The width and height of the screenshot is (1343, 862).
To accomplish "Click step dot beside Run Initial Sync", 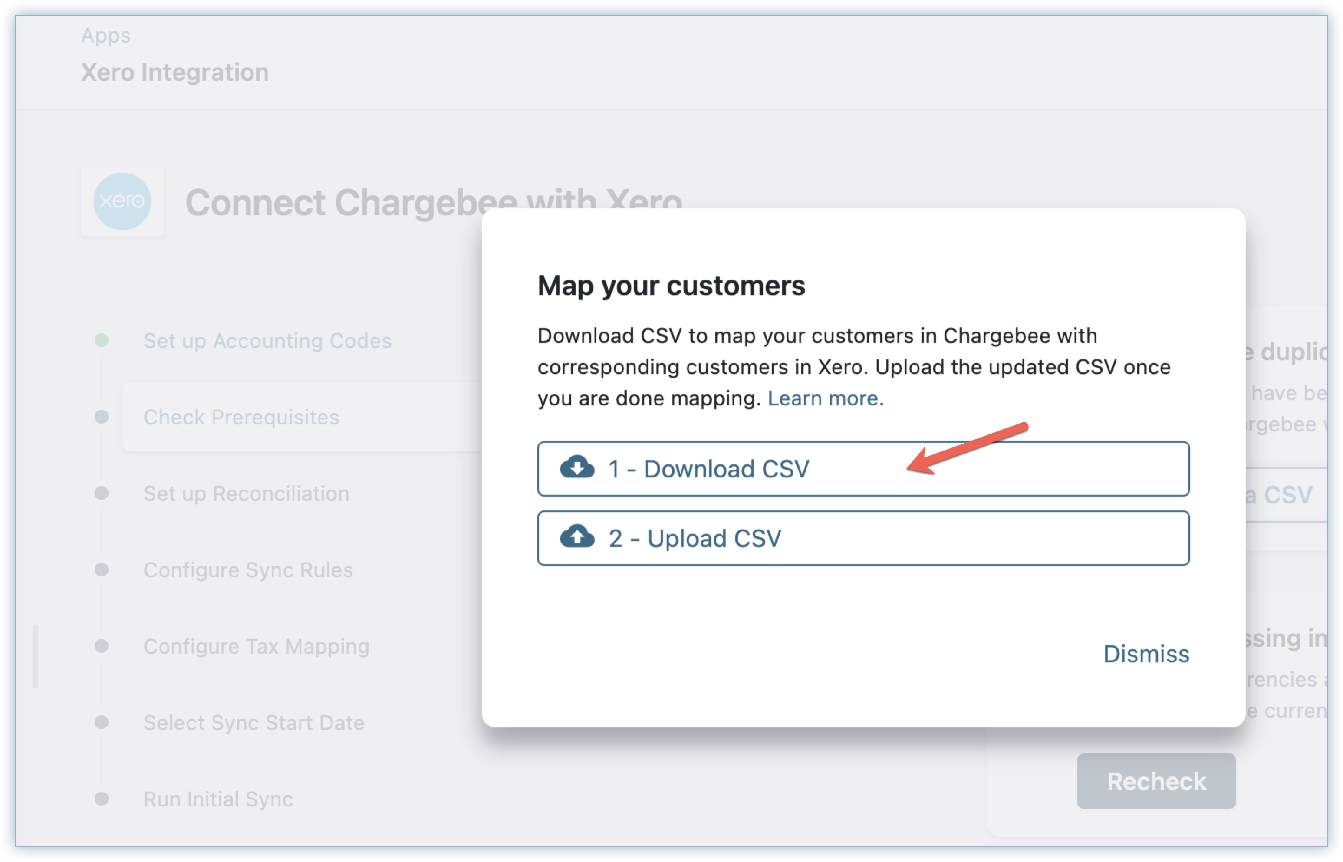I will pyautogui.click(x=101, y=799).
